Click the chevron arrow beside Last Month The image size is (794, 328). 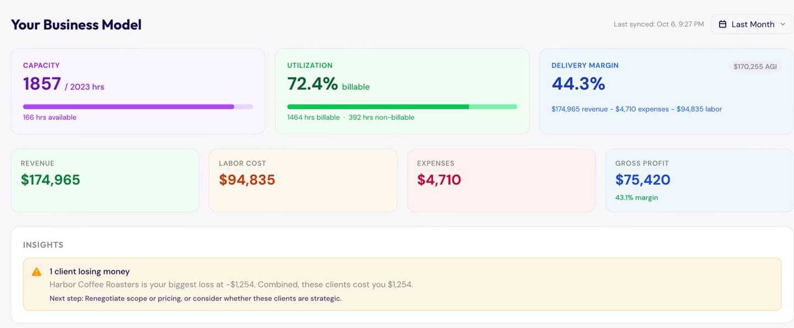[x=782, y=24]
